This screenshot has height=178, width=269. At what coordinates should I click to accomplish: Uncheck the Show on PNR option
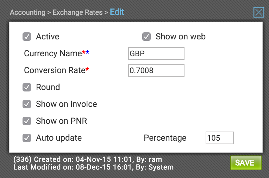(x=27, y=121)
